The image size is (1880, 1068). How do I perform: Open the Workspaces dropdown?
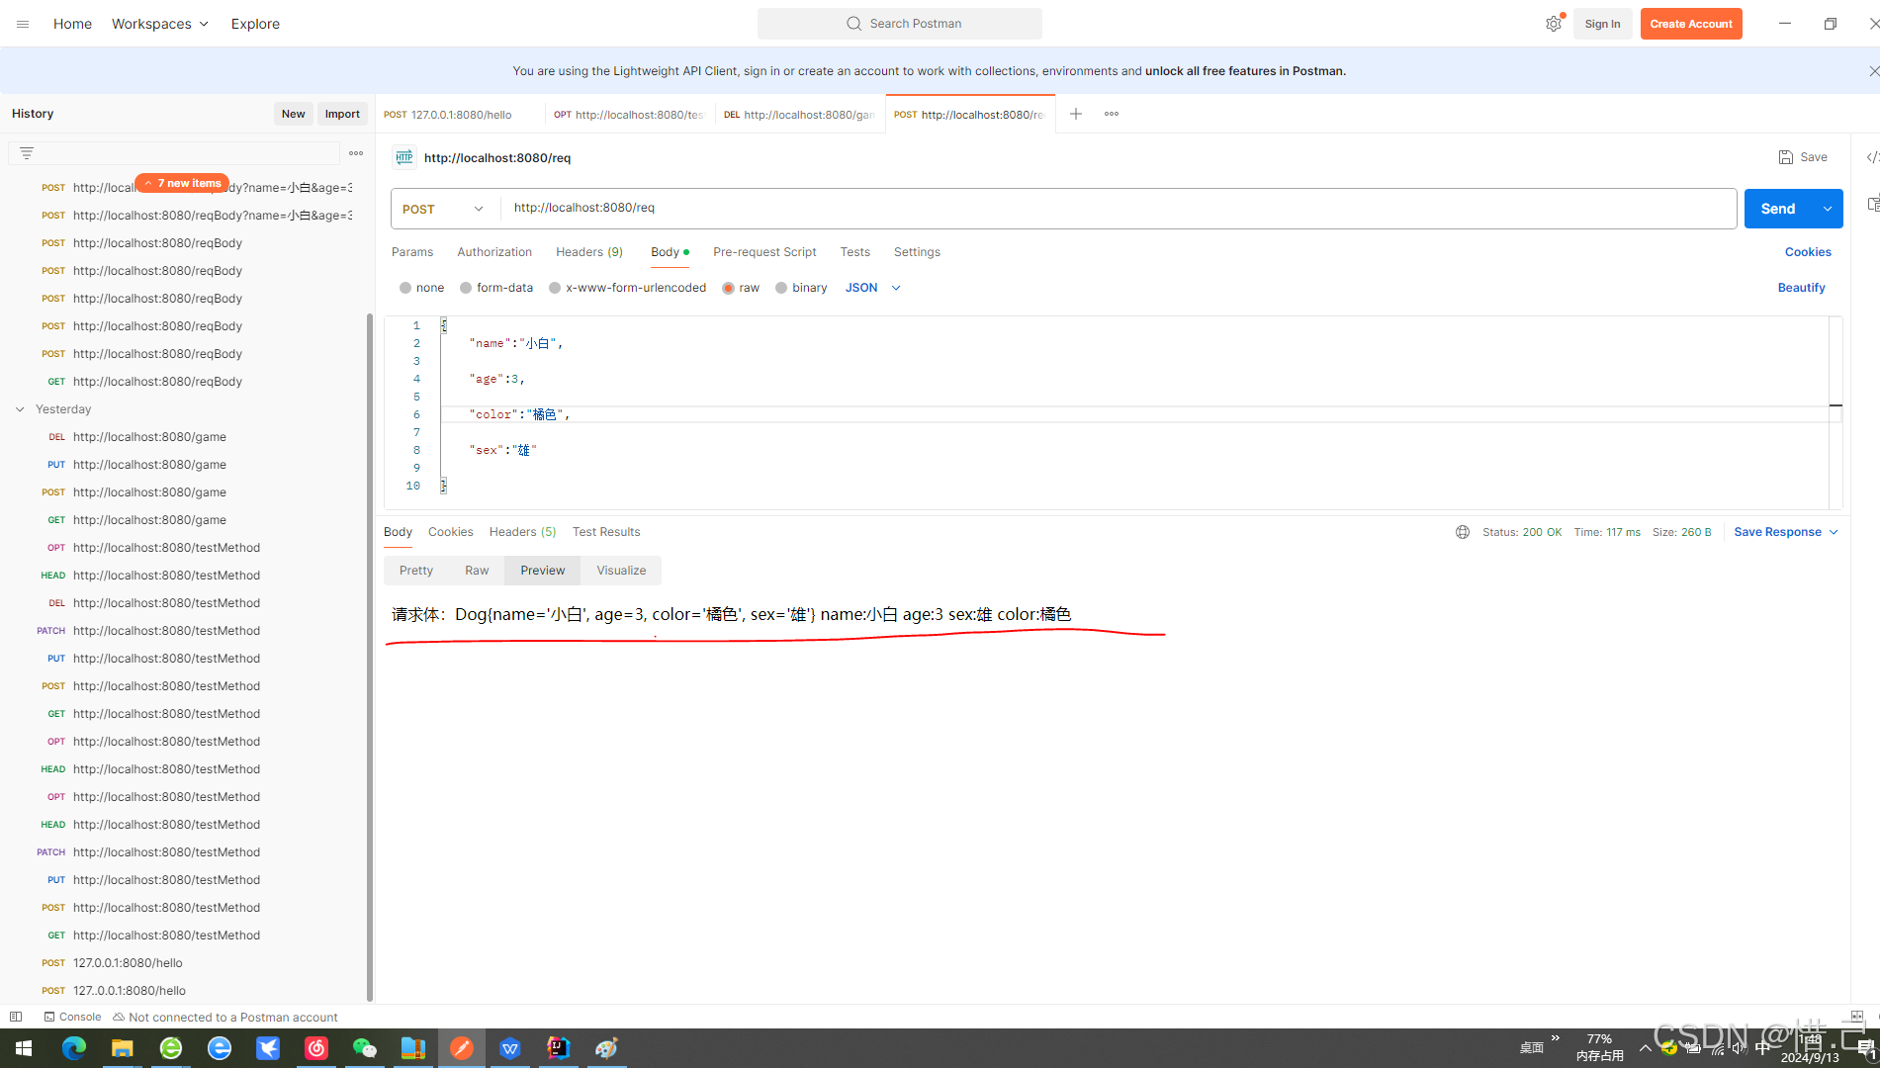(160, 24)
